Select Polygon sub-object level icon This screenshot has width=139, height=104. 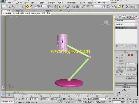pos(129,55)
